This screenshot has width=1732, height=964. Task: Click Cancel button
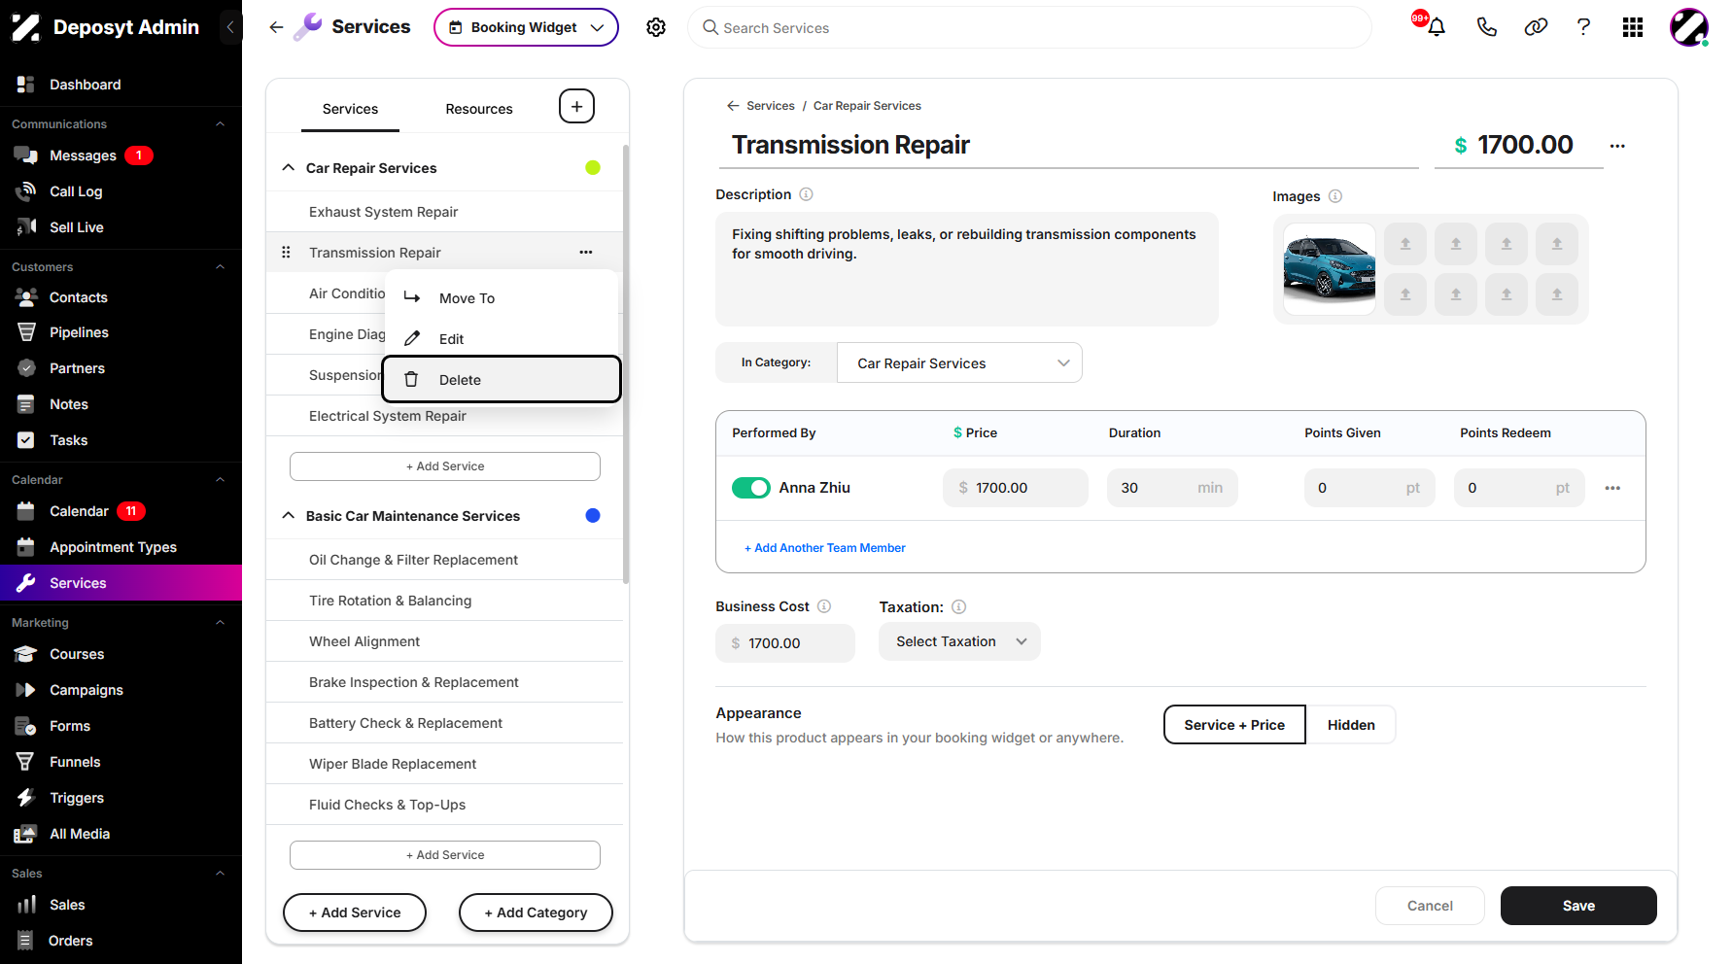click(x=1430, y=906)
